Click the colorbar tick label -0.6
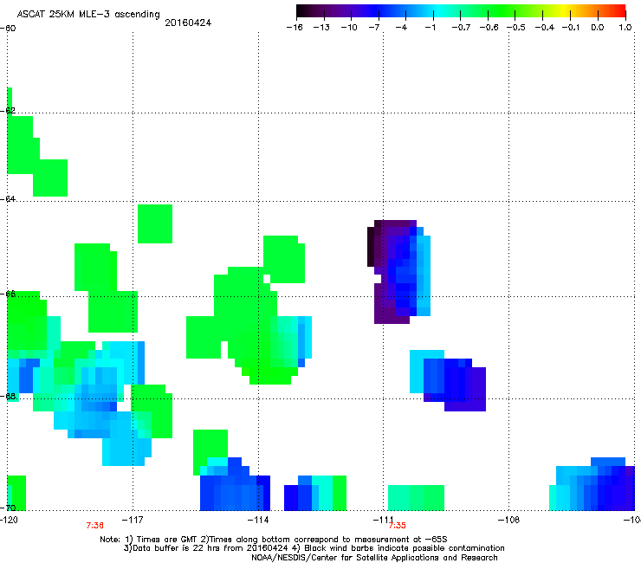Image resolution: width=641 pixels, height=563 pixels. (x=489, y=28)
